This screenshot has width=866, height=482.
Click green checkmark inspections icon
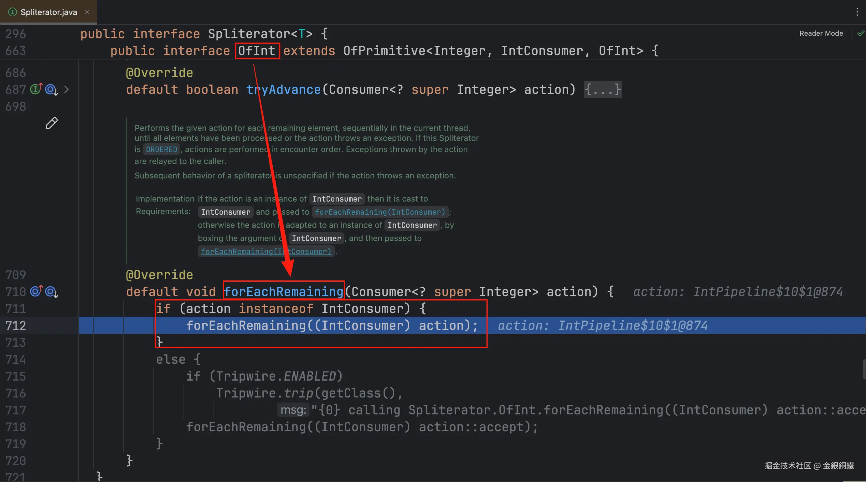860,33
